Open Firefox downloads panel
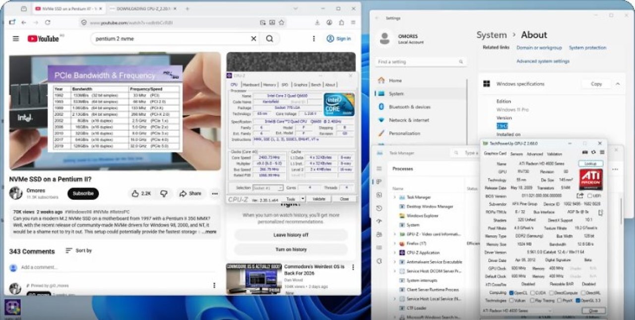635x320 pixels. tap(317, 22)
